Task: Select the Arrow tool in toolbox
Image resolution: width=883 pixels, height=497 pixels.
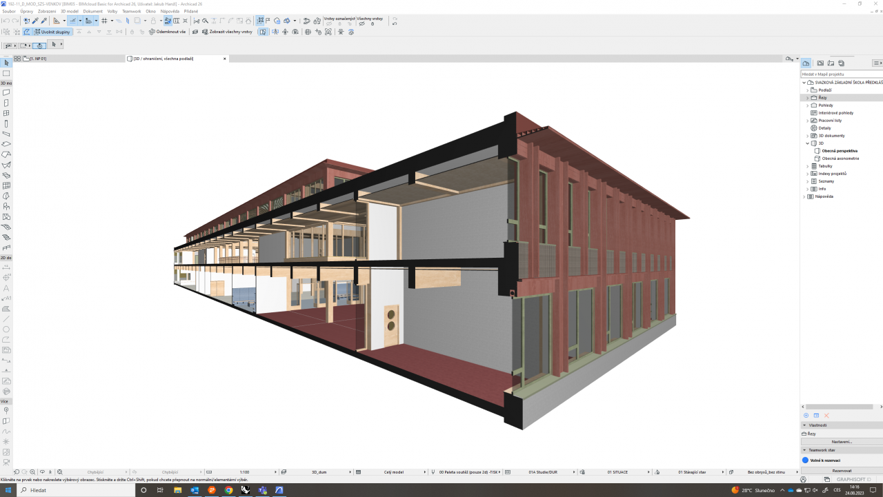Action: (x=6, y=63)
